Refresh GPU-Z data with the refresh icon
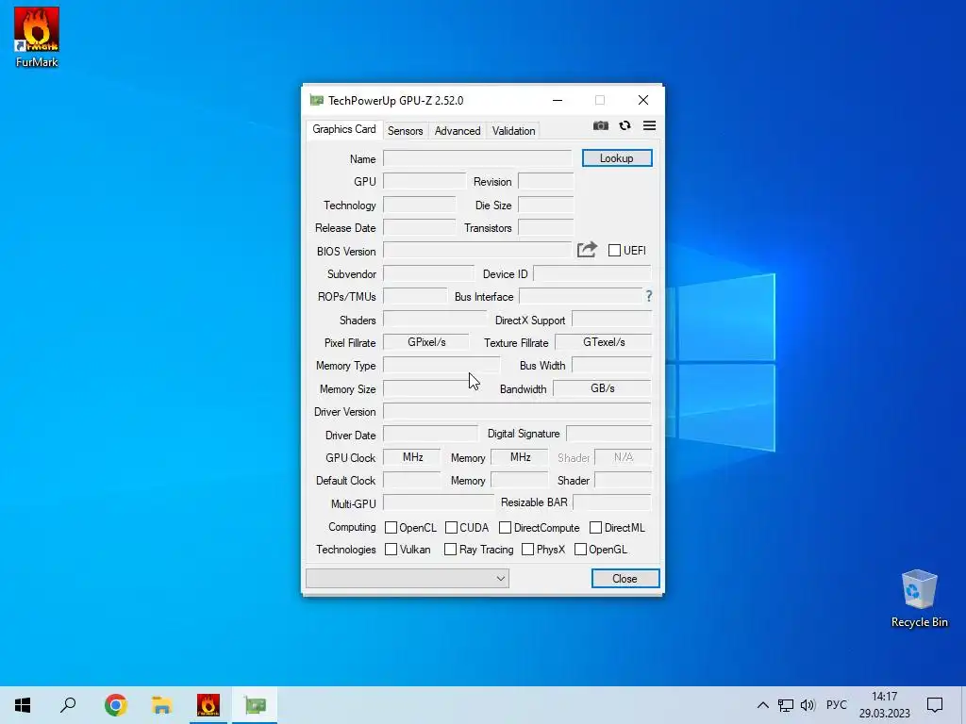966x724 pixels. tap(625, 125)
